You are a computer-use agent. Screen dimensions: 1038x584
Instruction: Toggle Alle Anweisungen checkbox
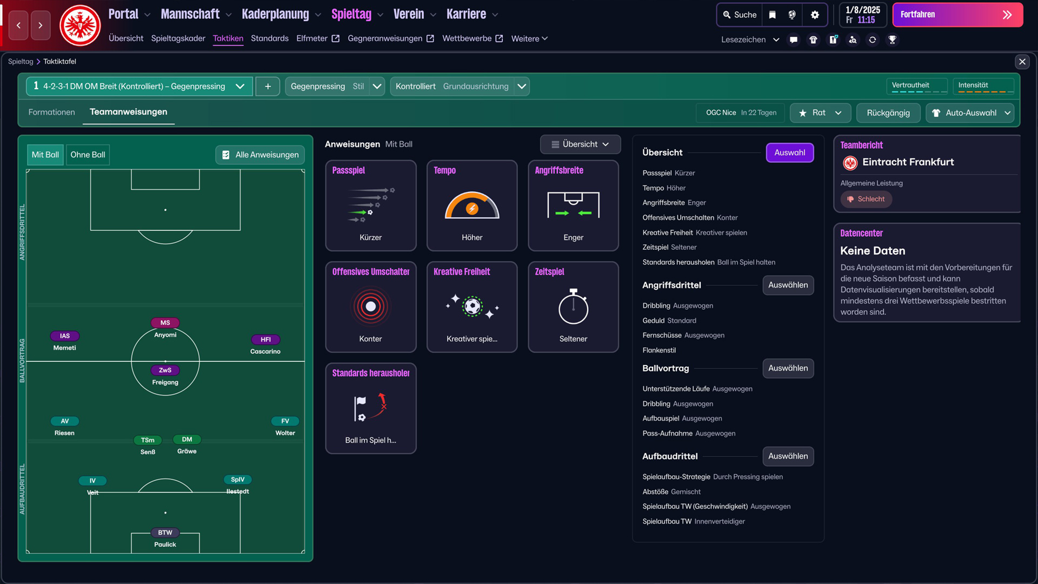tap(261, 155)
